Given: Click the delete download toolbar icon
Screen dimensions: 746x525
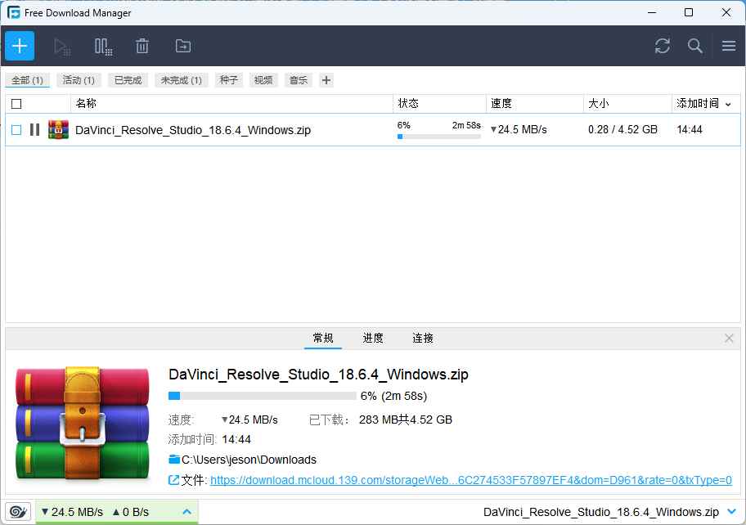Looking at the screenshot, I should [x=142, y=46].
